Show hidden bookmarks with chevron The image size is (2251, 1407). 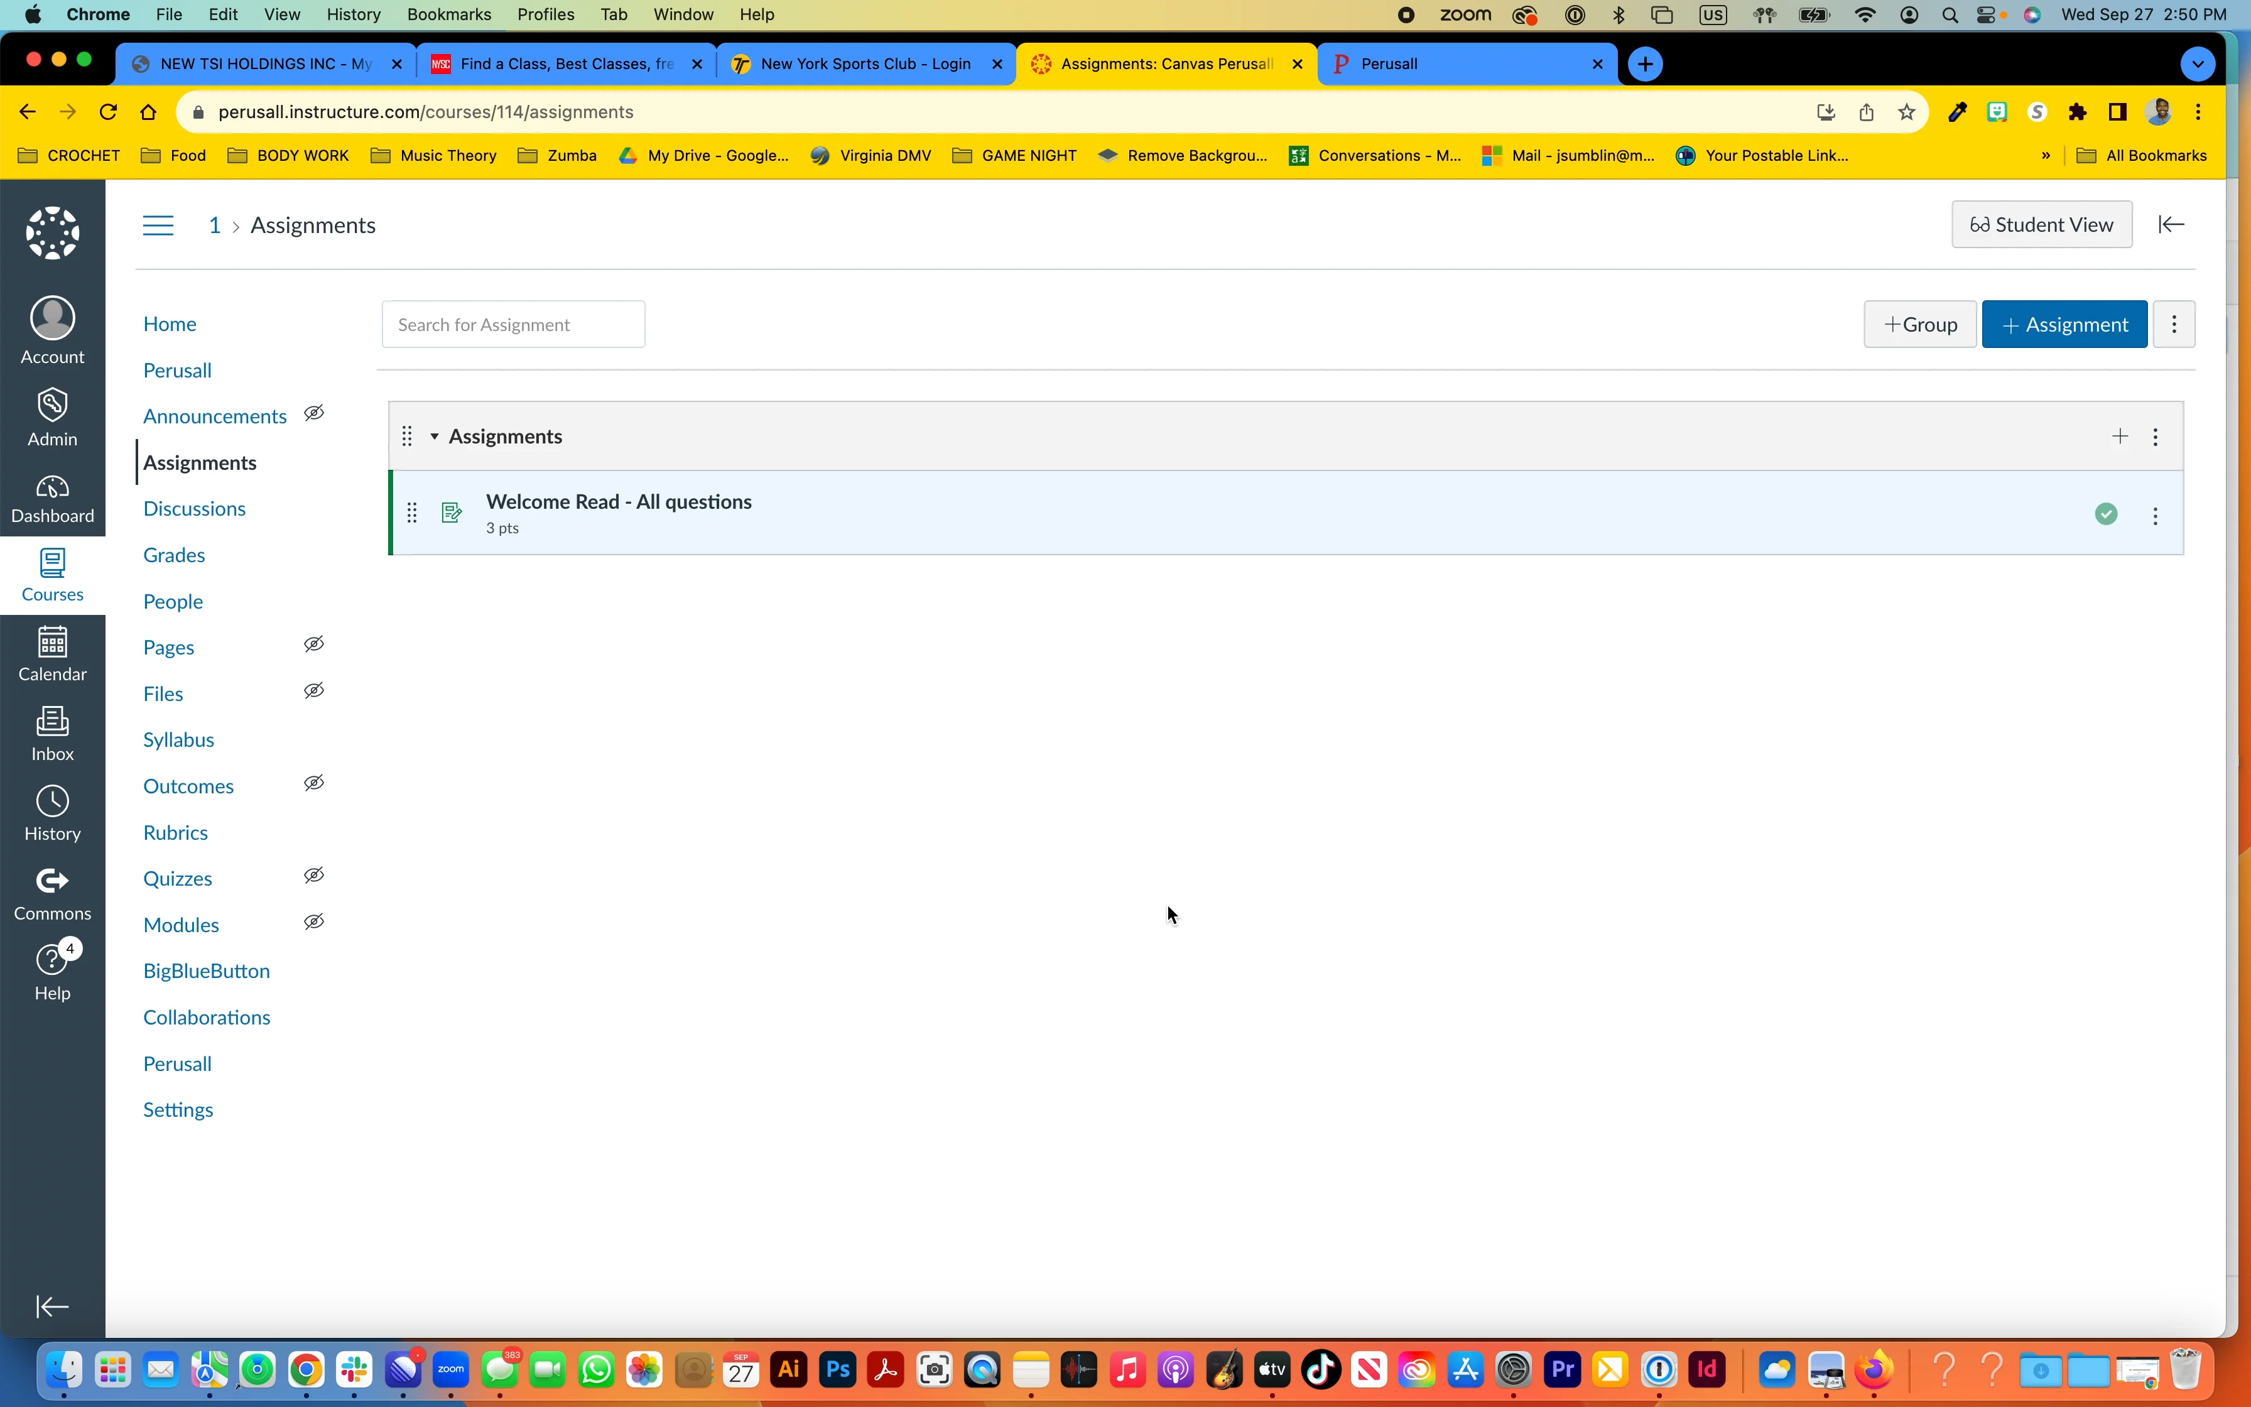pyautogui.click(x=2046, y=155)
